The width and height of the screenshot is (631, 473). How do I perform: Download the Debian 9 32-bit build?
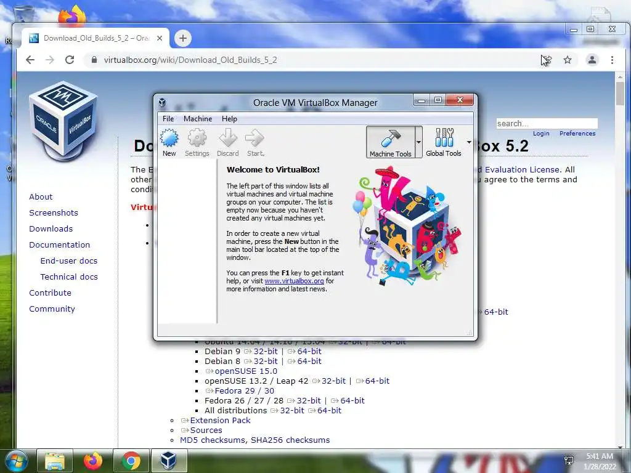click(266, 351)
